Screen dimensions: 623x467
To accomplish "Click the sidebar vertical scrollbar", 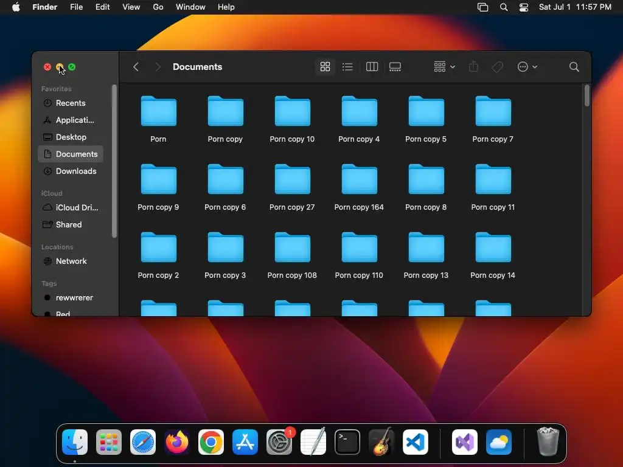I will tap(114, 161).
